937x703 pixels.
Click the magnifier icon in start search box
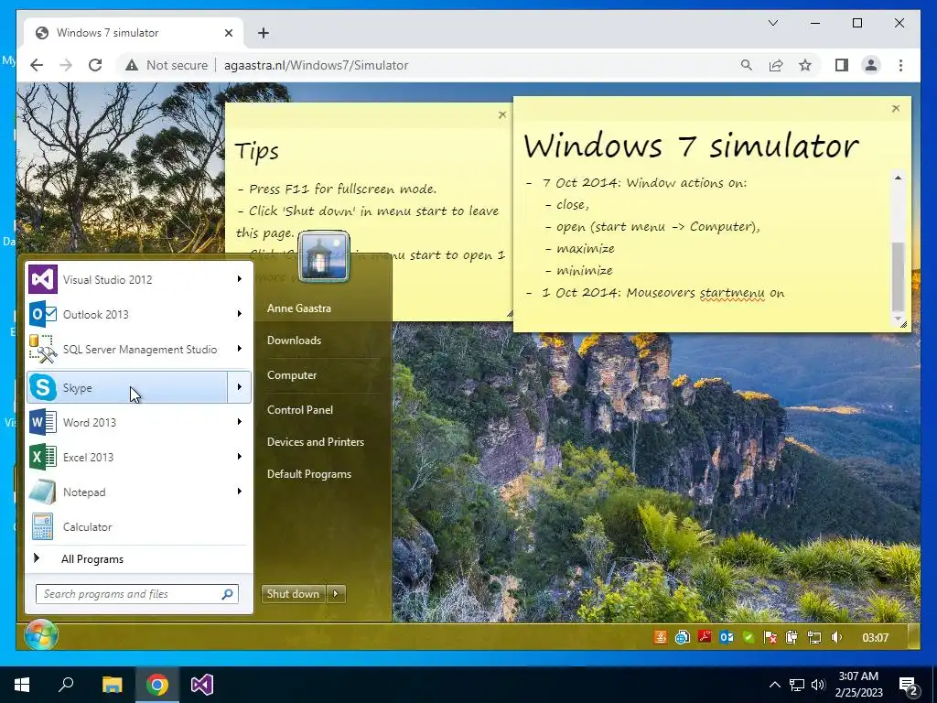pyautogui.click(x=227, y=594)
